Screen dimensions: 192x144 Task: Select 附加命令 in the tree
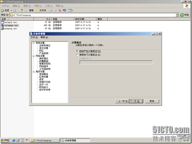[44, 87]
